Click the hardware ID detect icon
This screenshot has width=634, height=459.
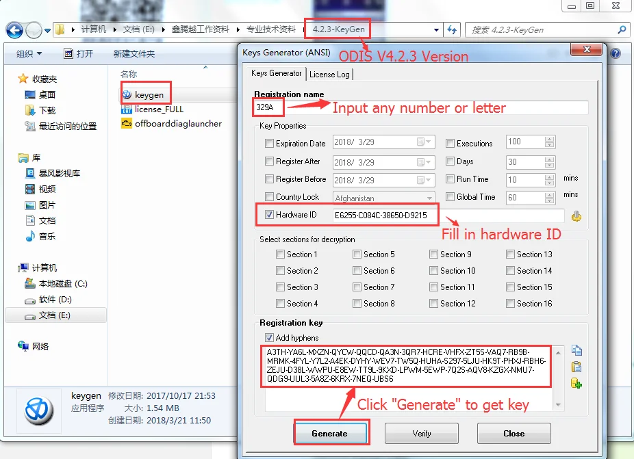576,216
